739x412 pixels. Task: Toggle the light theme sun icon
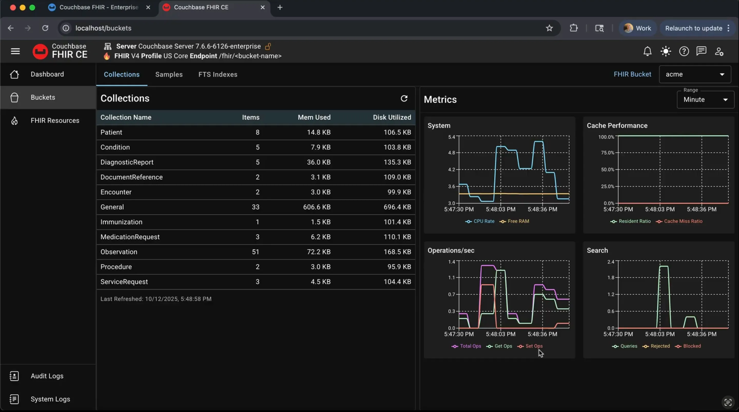tap(666, 51)
